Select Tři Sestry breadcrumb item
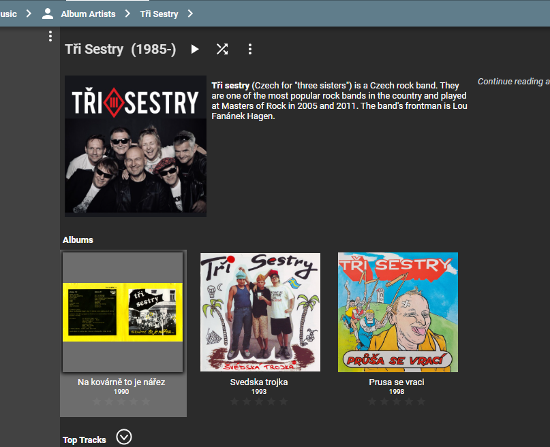 click(x=159, y=14)
